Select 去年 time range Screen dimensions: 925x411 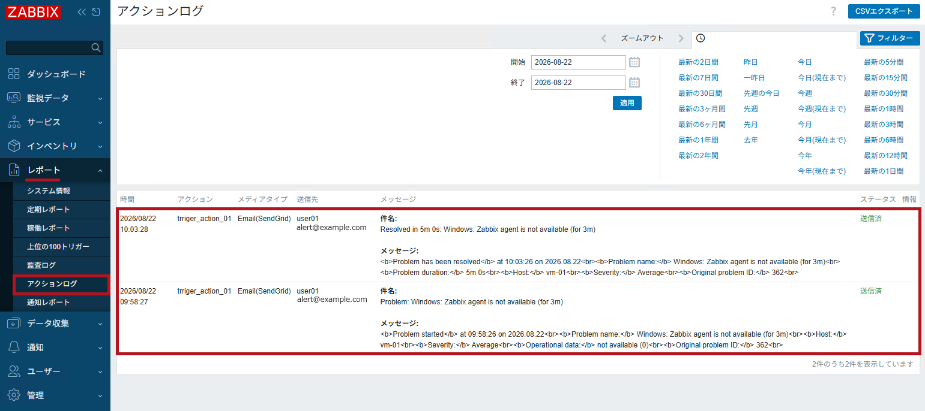click(x=750, y=140)
